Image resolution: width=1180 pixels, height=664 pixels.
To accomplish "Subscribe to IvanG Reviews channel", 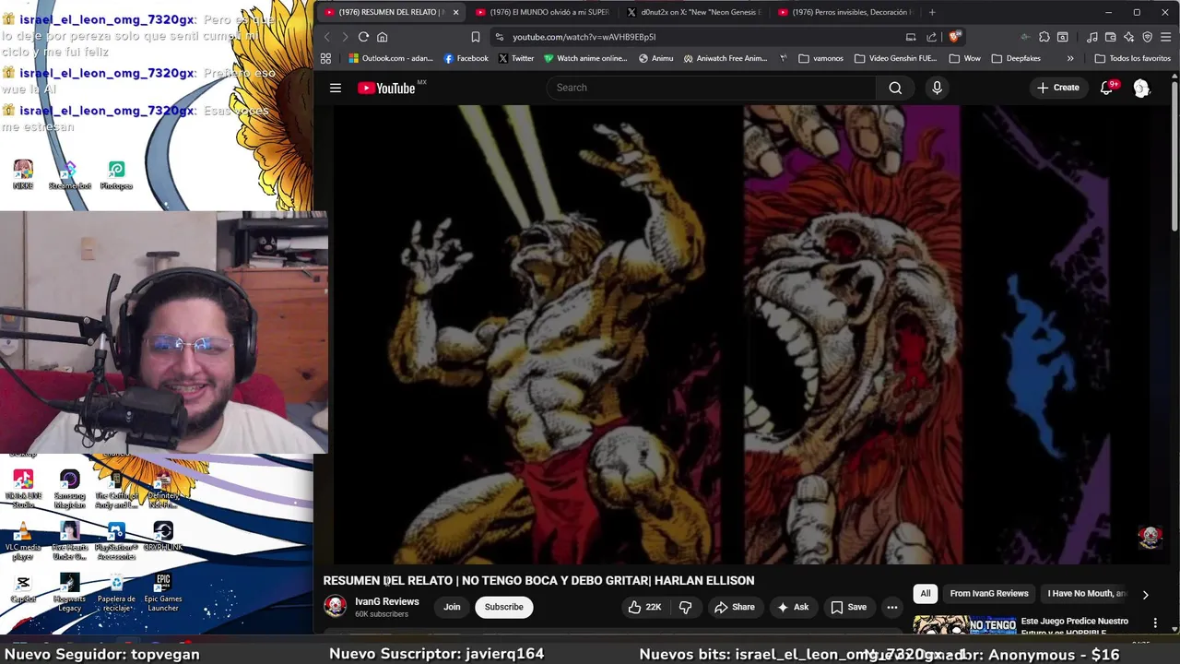I will click(x=503, y=607).
